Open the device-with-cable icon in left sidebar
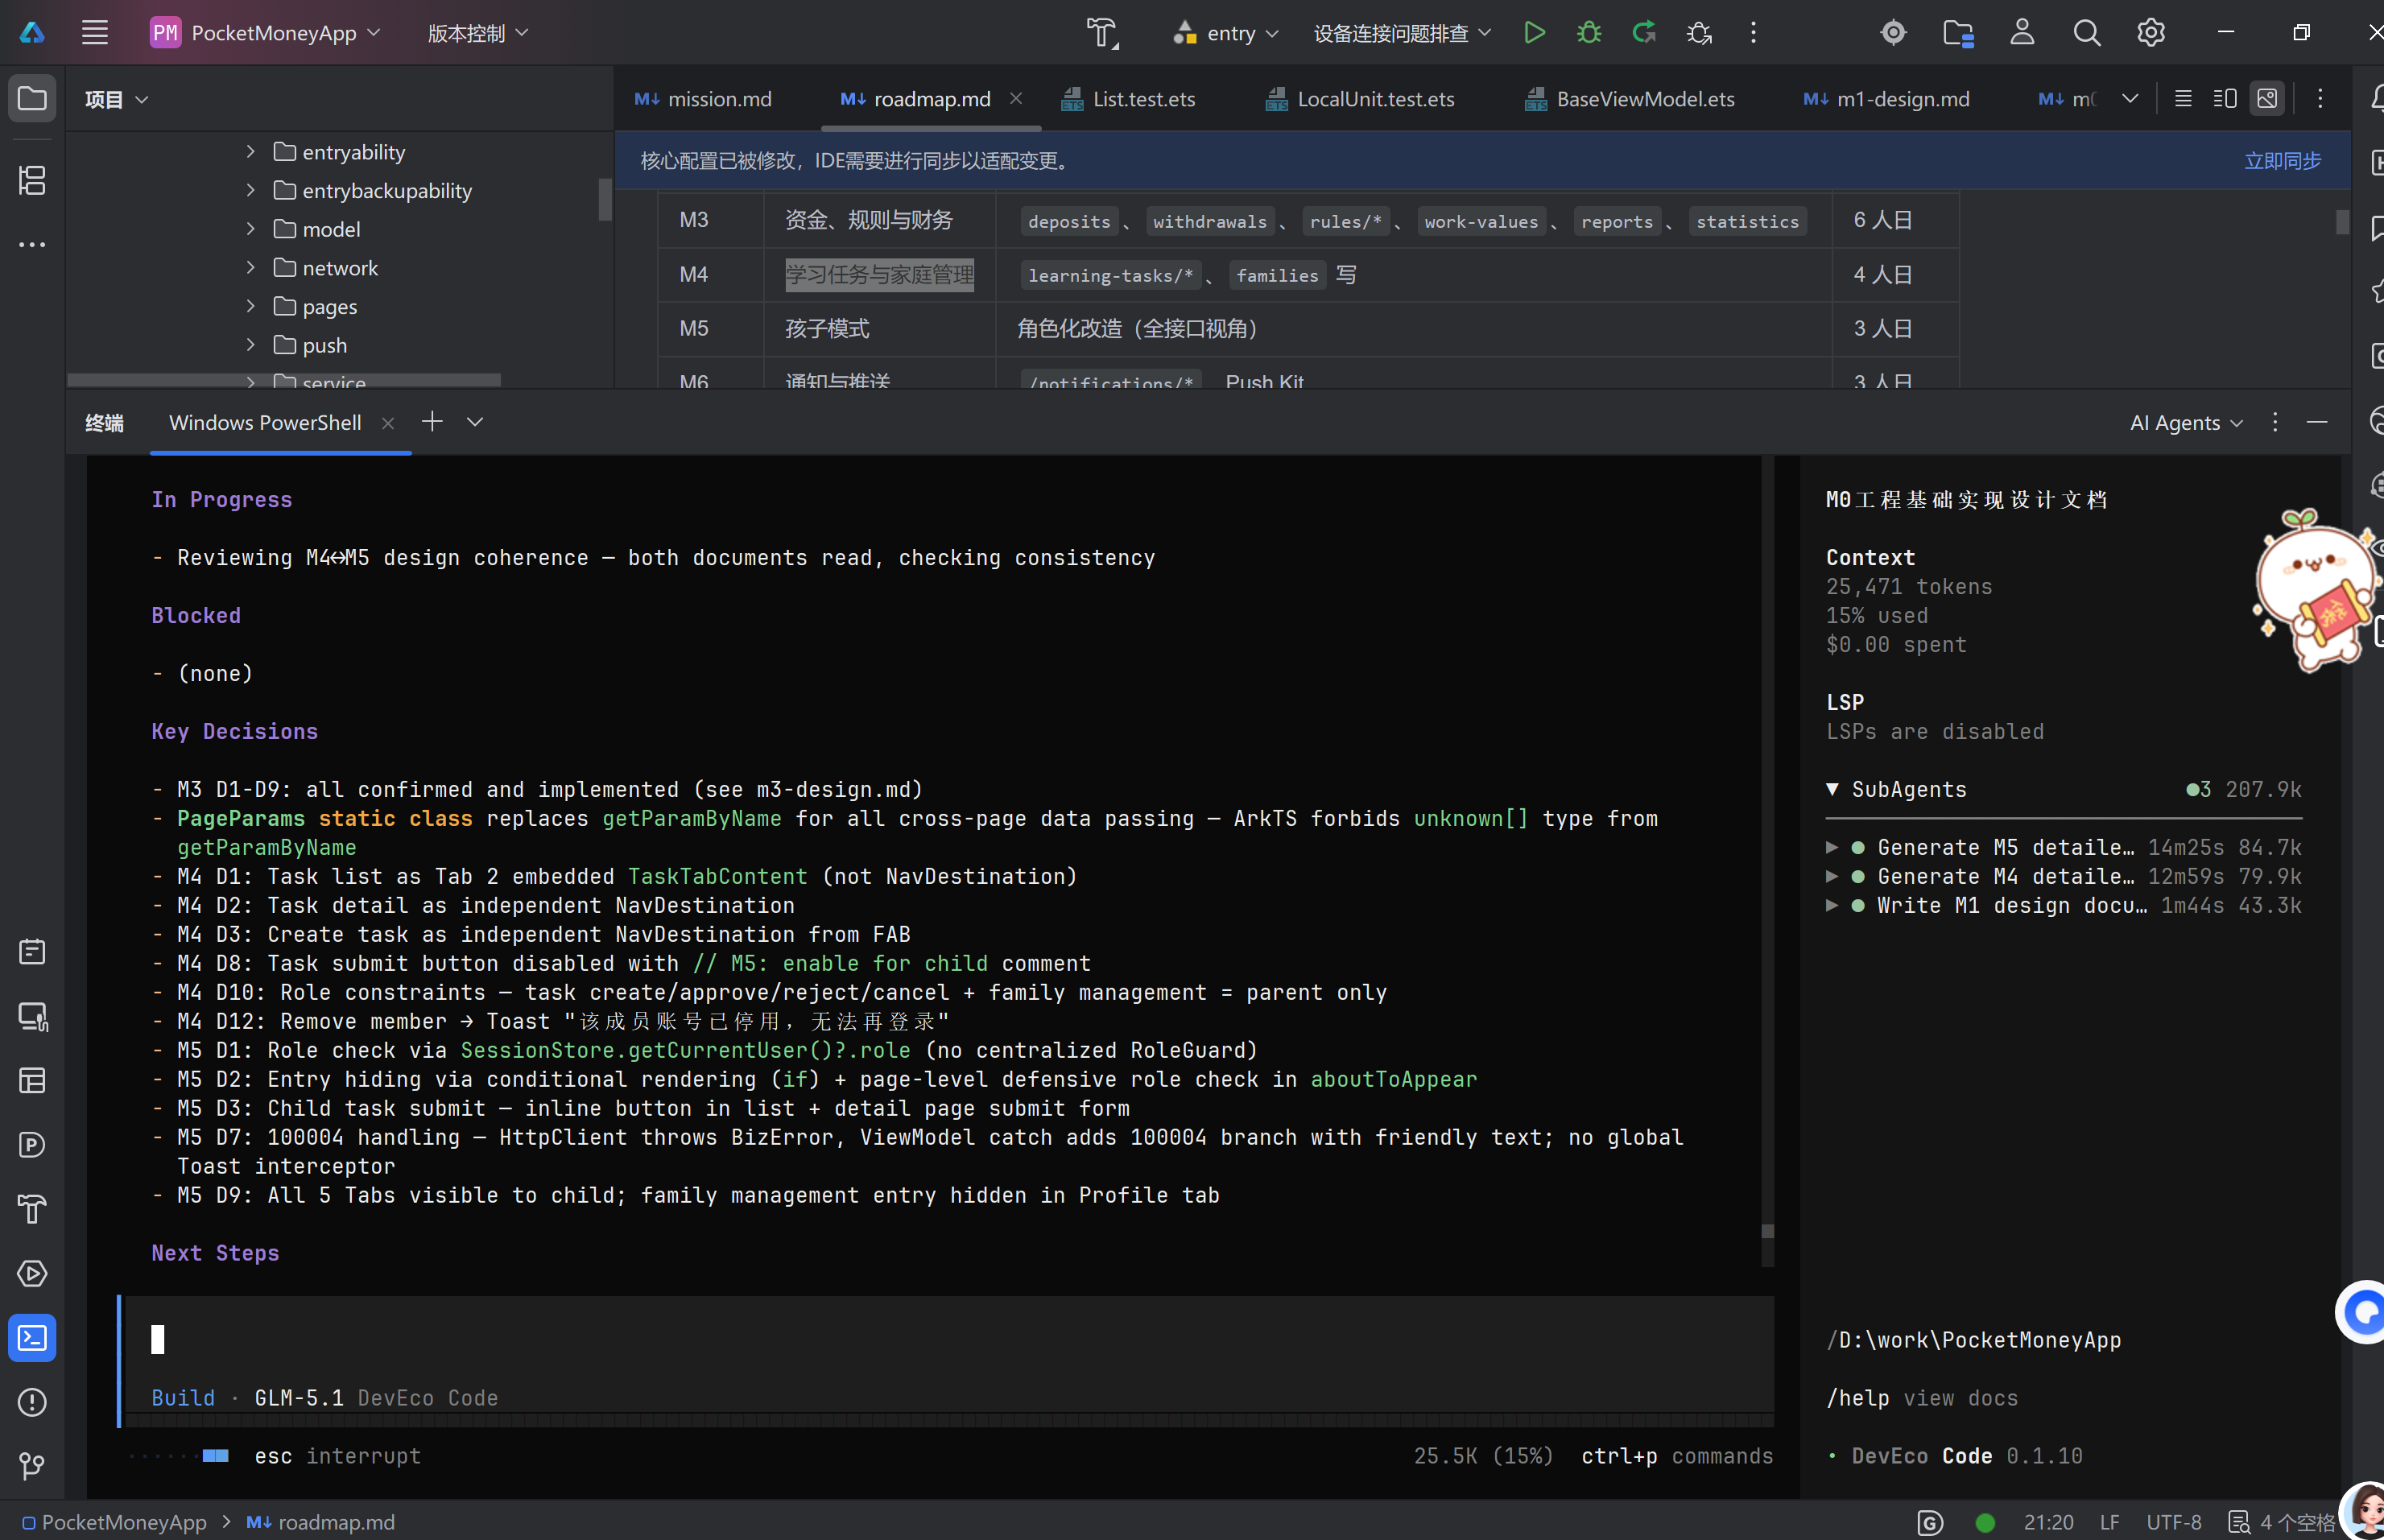Screen dimensions: 2384x1540 click(32, 1017)
